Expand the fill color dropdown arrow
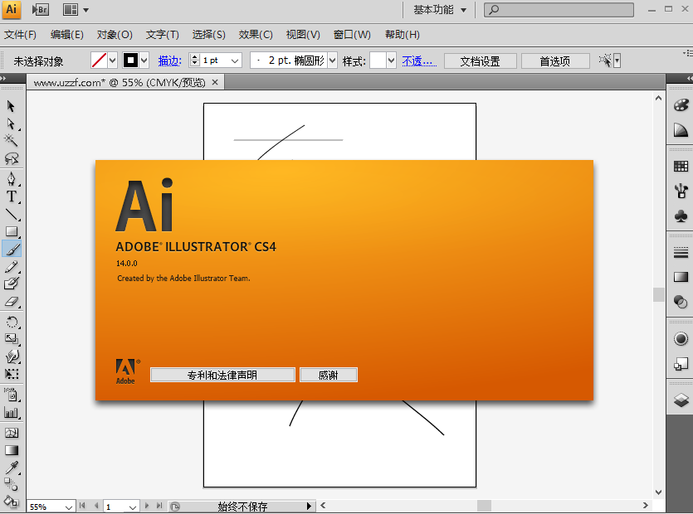Image resolution: width=693 pixels, height=514 pixels. [113, 61]
